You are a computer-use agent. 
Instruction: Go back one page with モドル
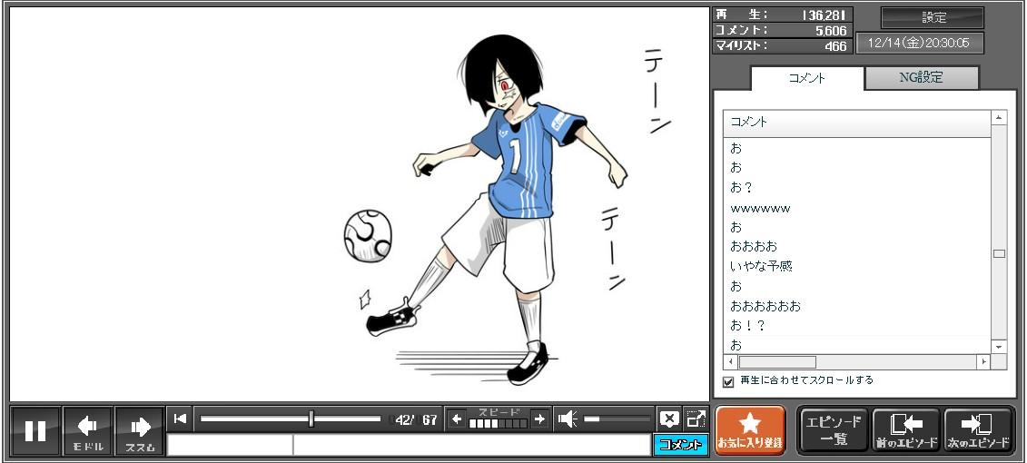(x=88, y=430)
